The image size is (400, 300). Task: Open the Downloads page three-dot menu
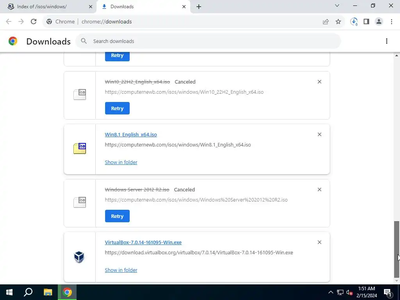(x=387, y=41)
